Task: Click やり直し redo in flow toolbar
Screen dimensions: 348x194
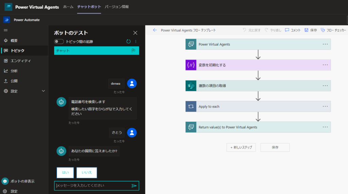Action: [x=273, y=30]
